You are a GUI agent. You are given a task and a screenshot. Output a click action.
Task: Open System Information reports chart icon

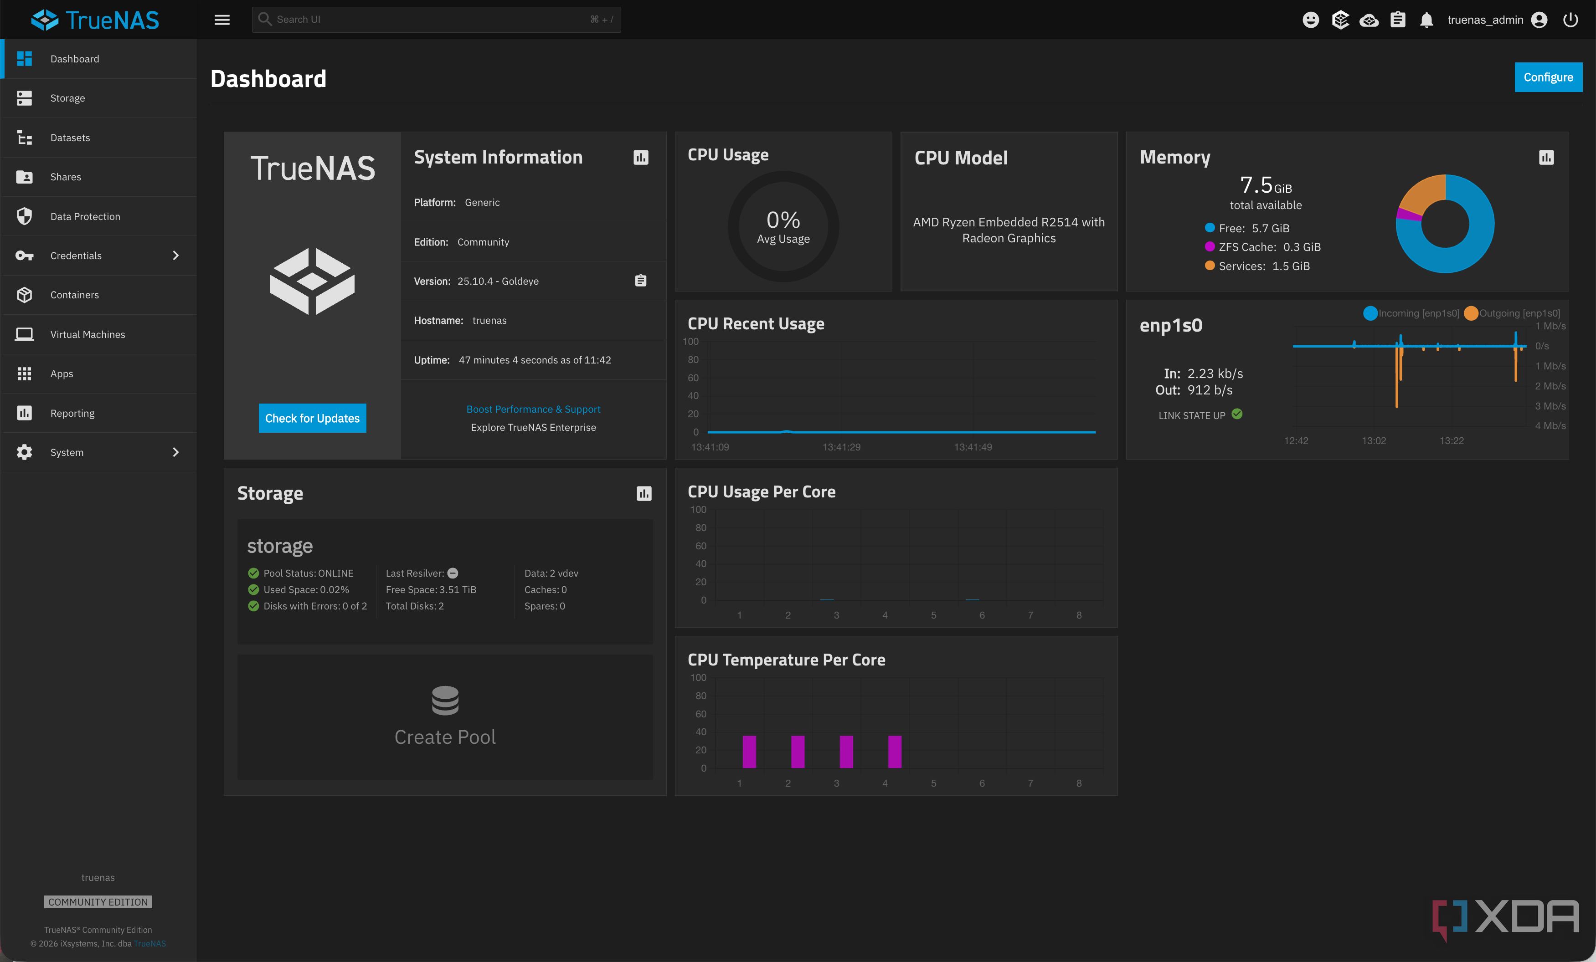click(x=641, y=157)
